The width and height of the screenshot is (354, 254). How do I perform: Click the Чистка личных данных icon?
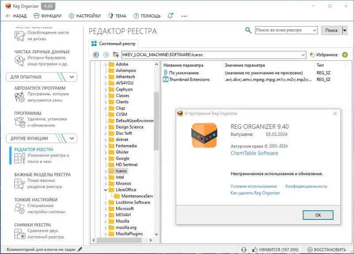pos(19,61)
